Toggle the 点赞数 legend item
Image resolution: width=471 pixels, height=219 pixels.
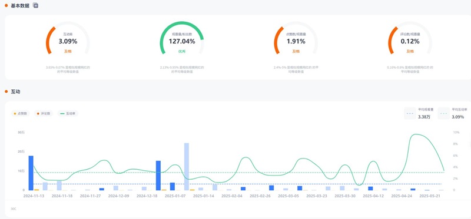point(21,113)
